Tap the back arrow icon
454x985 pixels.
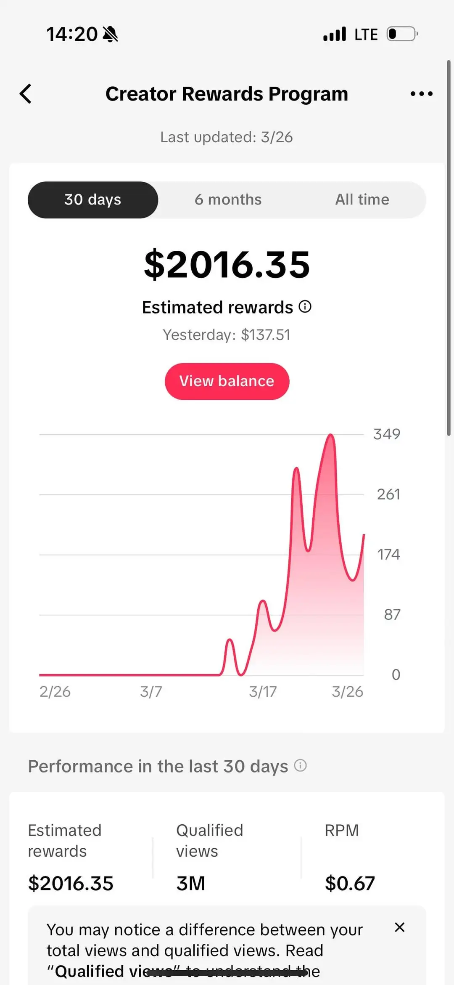pyautogui.click(x=26, y=94)
